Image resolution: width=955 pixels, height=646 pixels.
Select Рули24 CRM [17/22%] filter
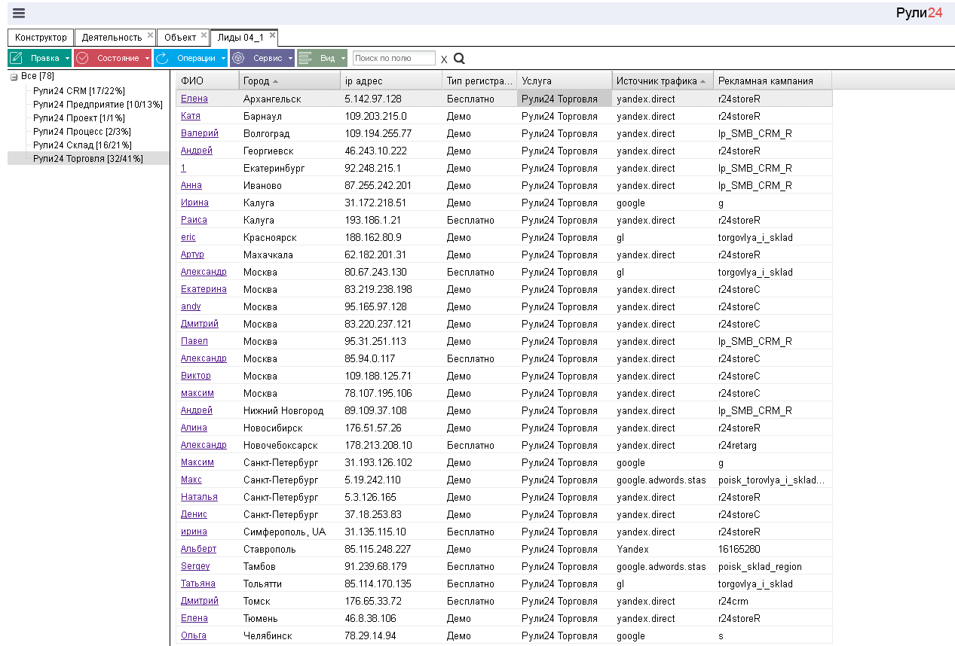pos(78,90)
